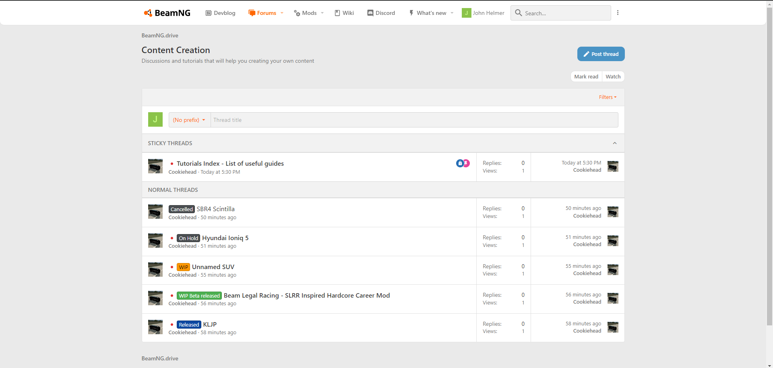Click the Post thread button
The height and width of the screenshot is (368, 773).
pos(601,54)
